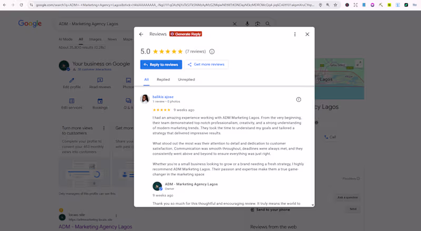Bookmark this page with the star icon

[335, 5]
